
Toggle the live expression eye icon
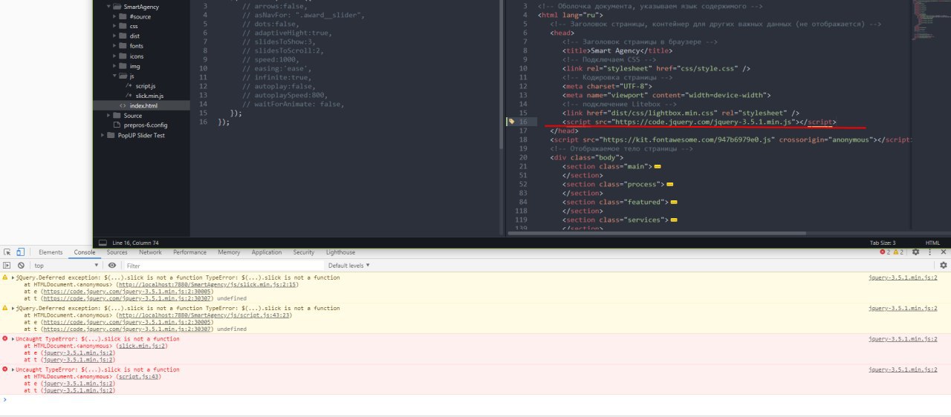112,265
